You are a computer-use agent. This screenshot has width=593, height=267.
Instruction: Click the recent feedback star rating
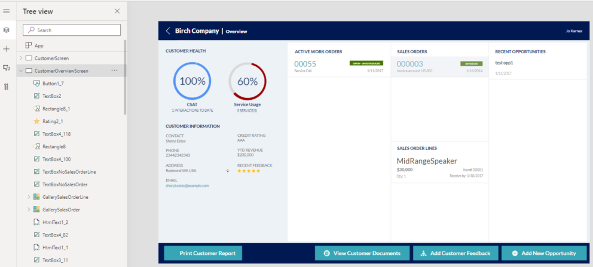coord(248,171)
